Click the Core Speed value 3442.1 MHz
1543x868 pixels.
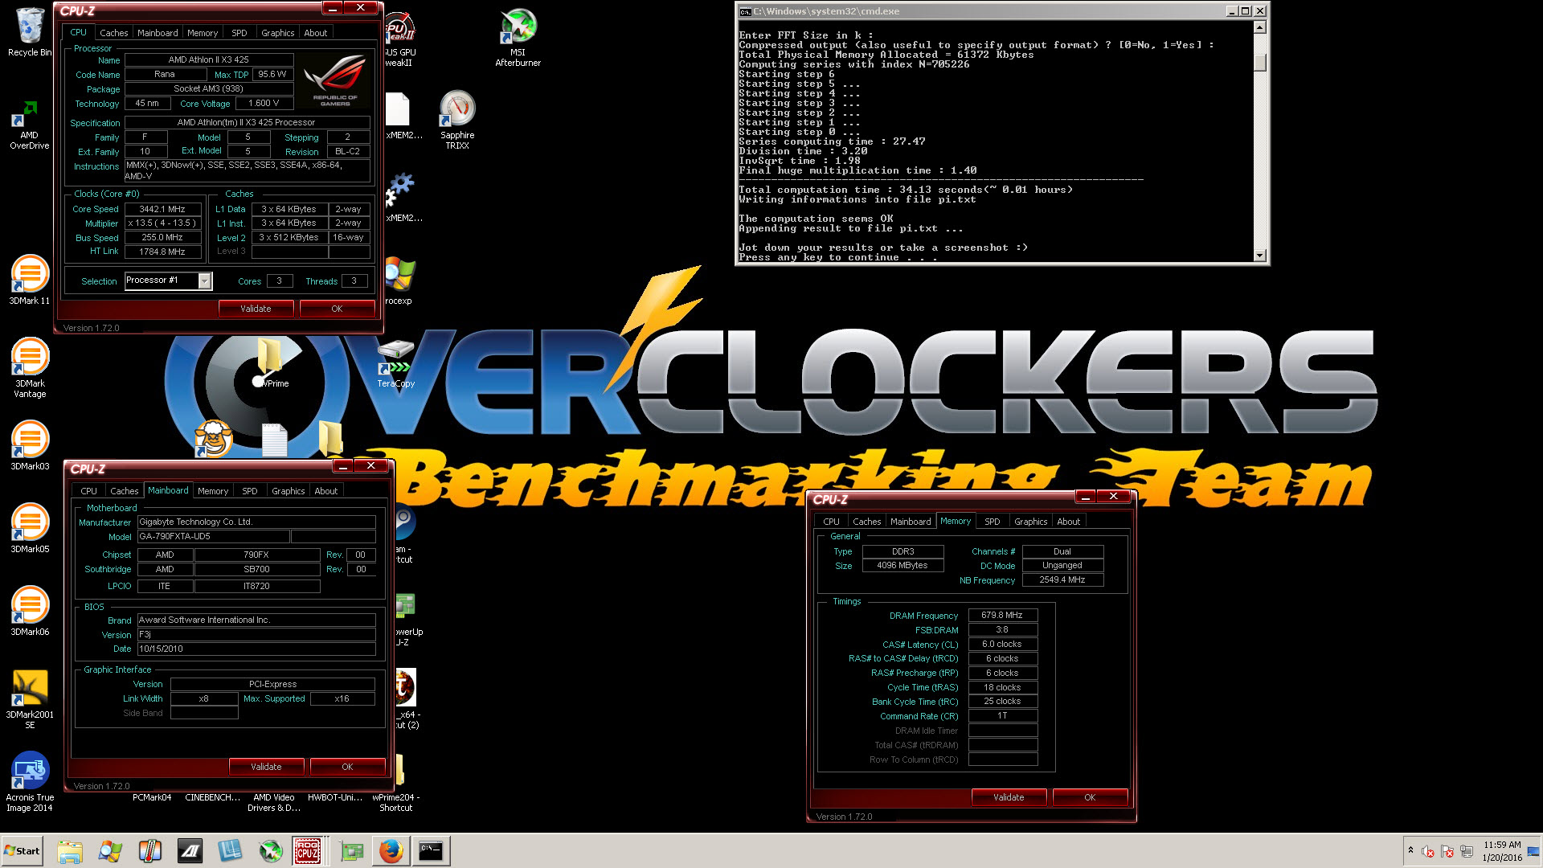162,209
